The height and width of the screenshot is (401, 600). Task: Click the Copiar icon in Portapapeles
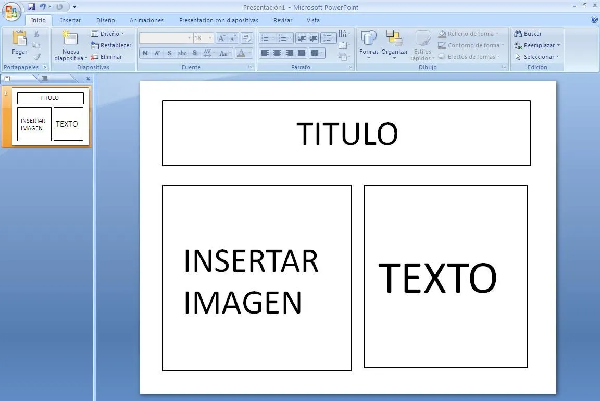[x=36, y=46]
